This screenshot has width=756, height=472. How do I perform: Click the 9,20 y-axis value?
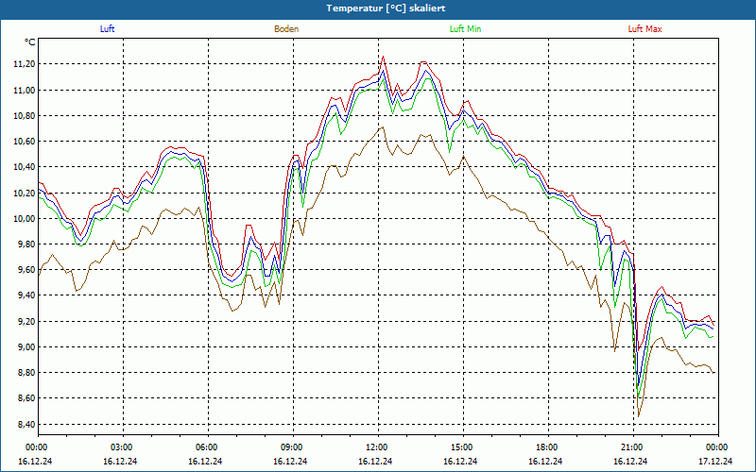point(26,321)
